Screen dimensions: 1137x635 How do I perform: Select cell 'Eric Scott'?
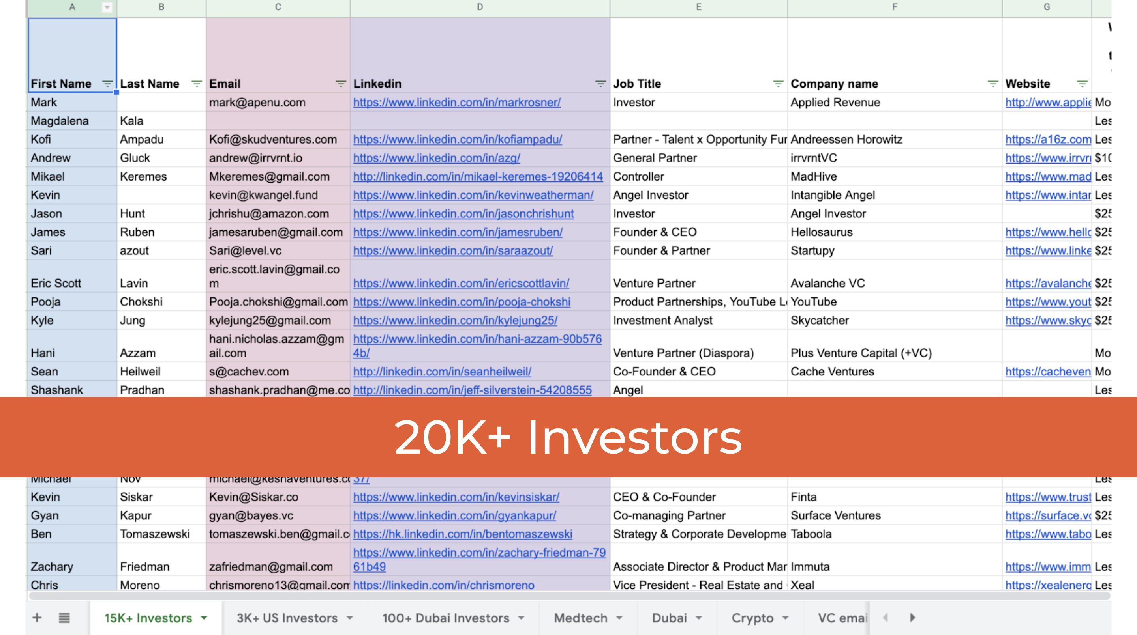72,276
